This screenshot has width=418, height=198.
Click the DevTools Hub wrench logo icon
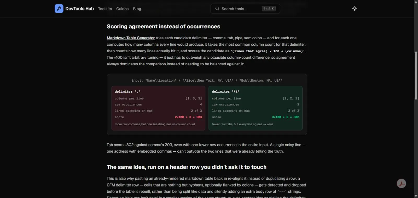tap(59, 9)
